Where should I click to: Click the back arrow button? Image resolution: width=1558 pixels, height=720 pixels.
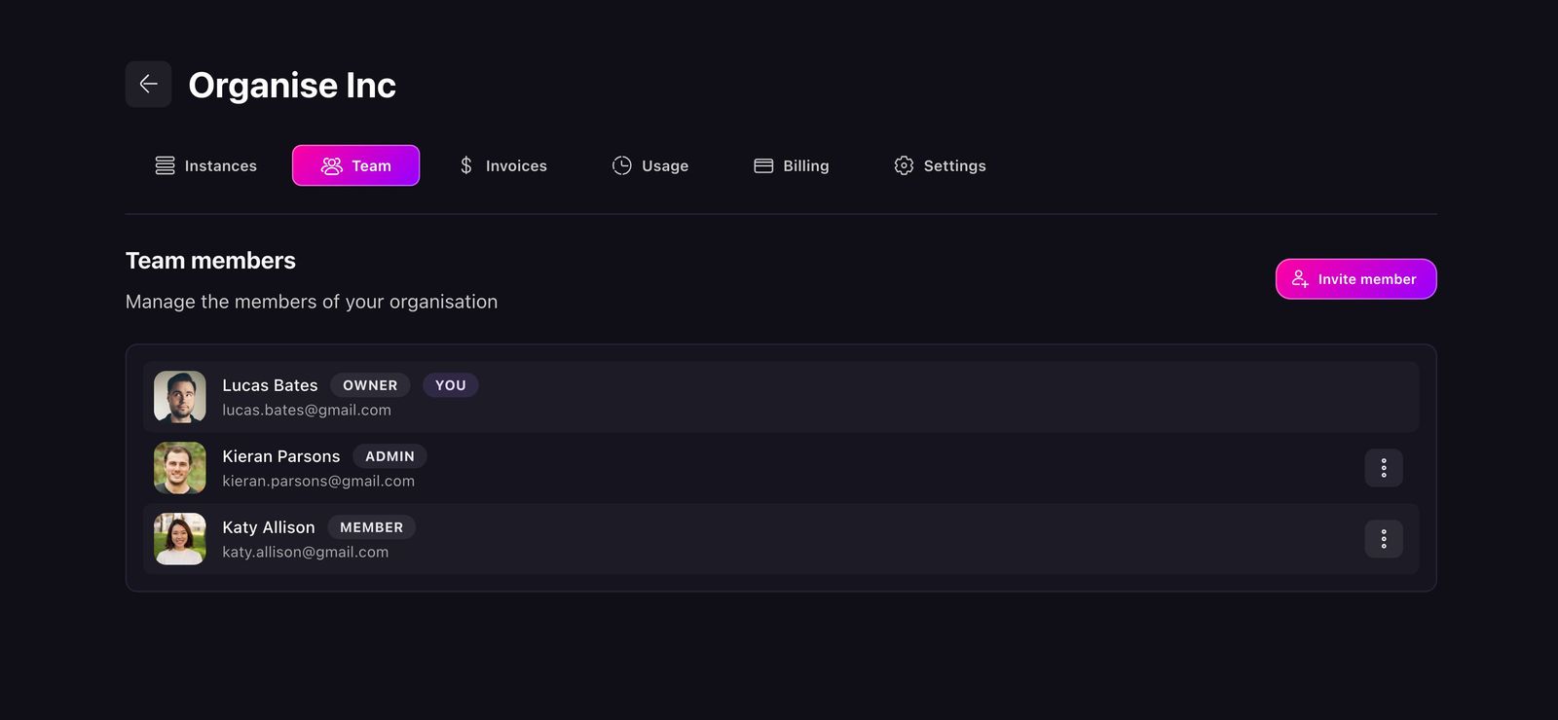148,85
